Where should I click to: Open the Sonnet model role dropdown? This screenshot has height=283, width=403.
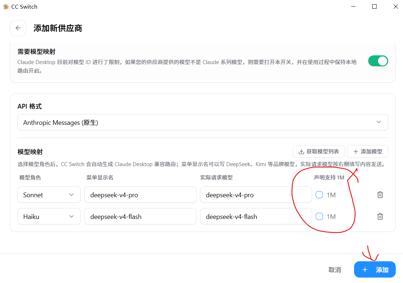(49, 195)
